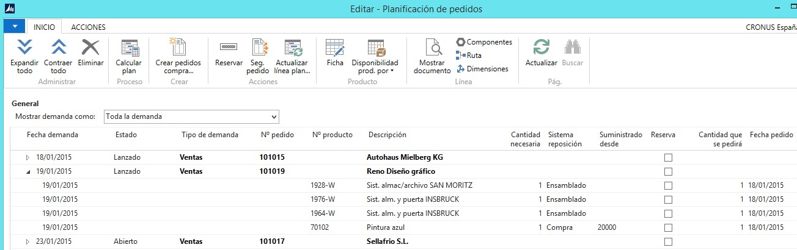
Task: Click the green Actualizar refresh icon
Action: click(541, 48)
